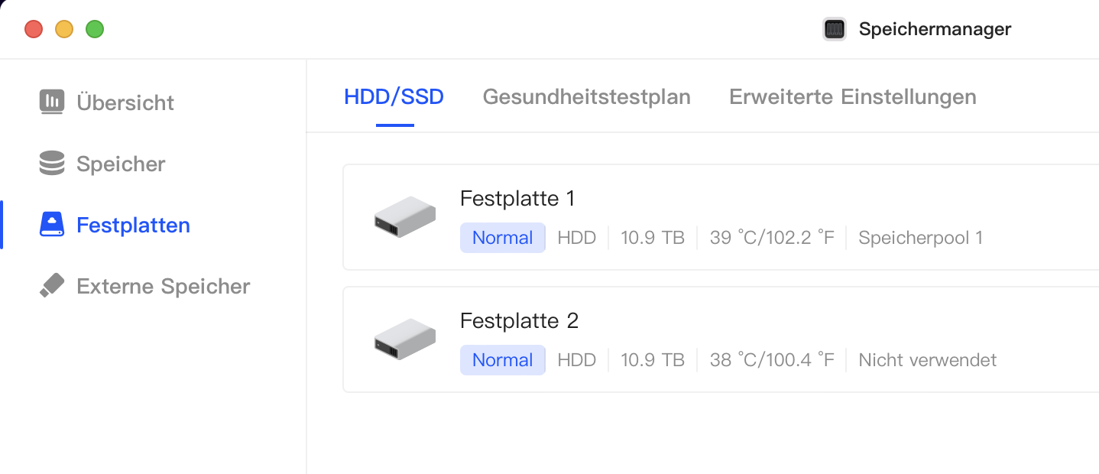Click the Nicht verwendet label on Festplatte 2
Viewport: 1099px width, 474px height.
[927, 360]
